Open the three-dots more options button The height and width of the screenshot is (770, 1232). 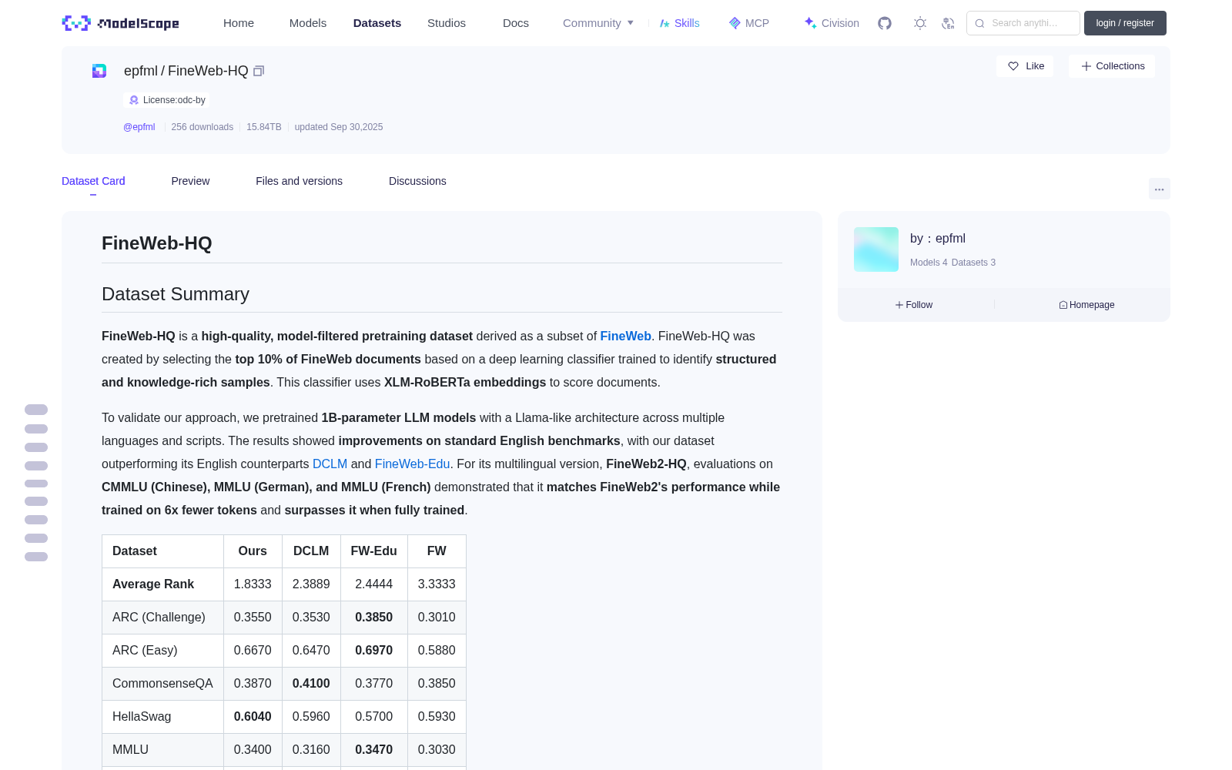[x=1159, y=189]
